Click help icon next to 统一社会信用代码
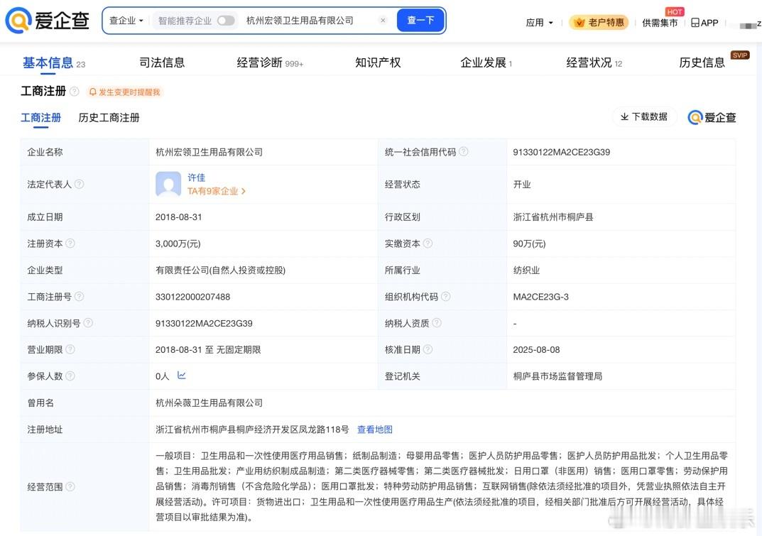The height and width of the screenshot is (536, 762). coord(464,152)
